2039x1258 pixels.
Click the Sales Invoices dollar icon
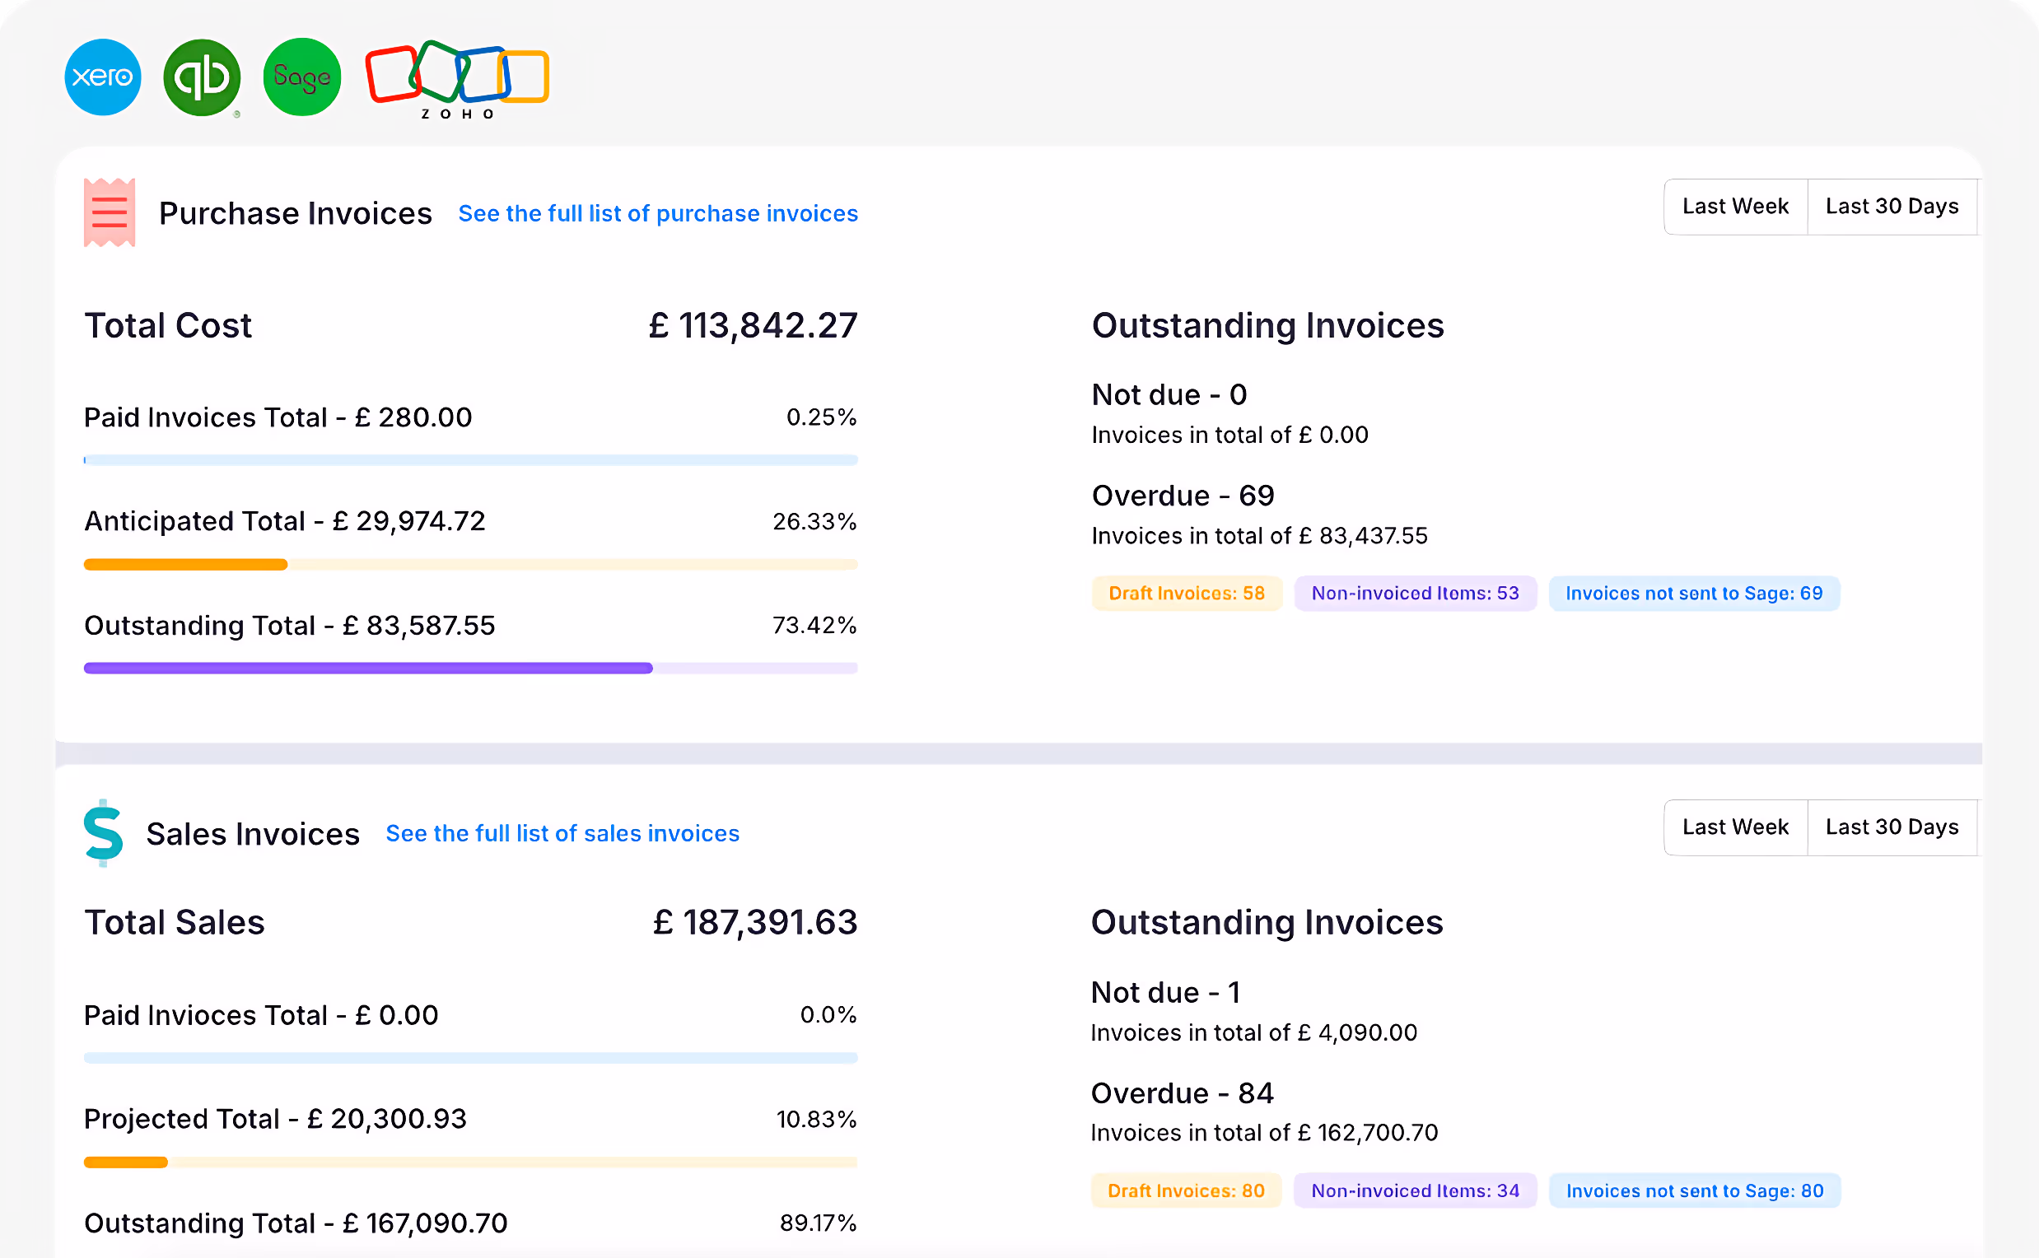click(103, 833)
